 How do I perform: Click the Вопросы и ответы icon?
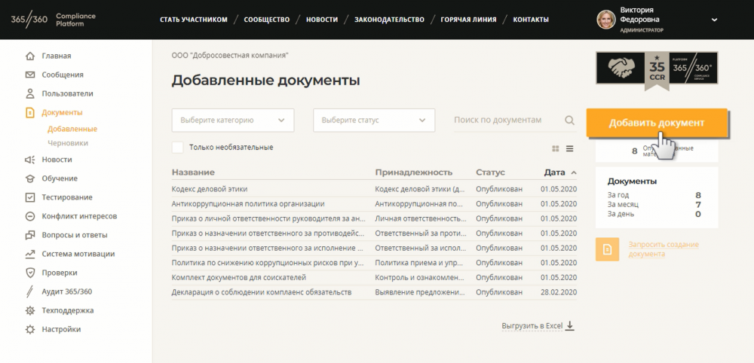coord(30,235)
